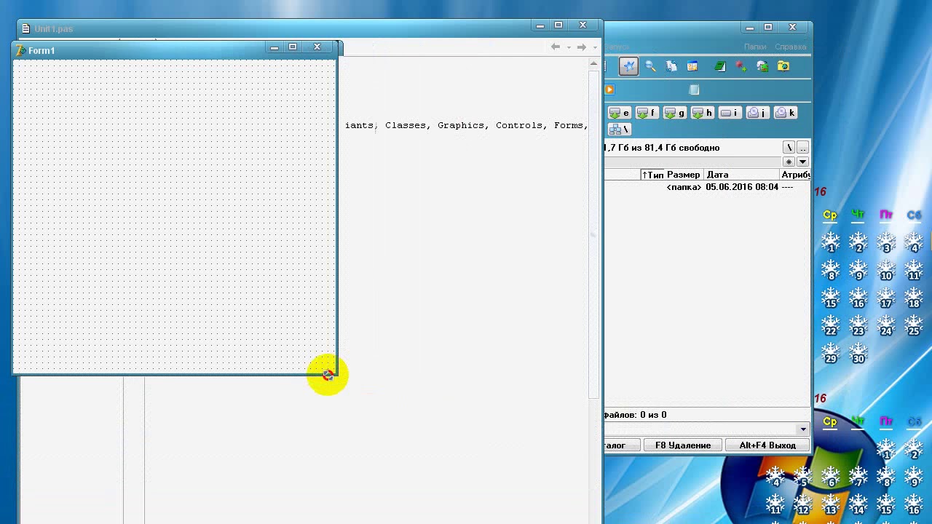
Task: Click the calendar-style panel icon in Total Commander toolbar
Action: click(x=692, y=66)
